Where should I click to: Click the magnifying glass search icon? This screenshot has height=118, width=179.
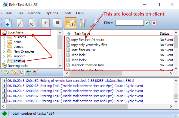94,23
